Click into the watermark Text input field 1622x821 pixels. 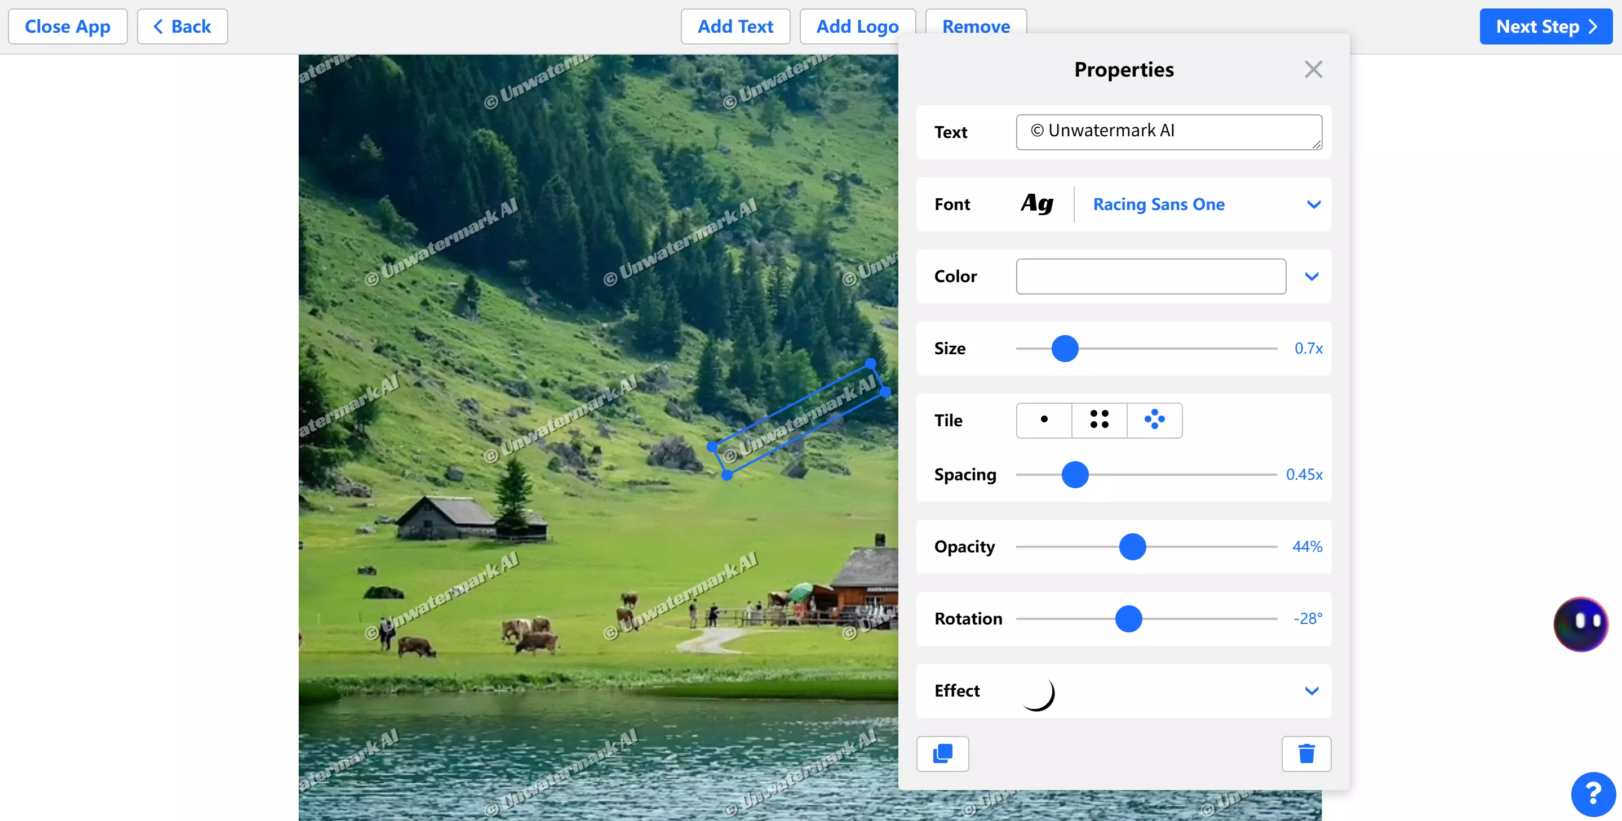(1169, 132)
